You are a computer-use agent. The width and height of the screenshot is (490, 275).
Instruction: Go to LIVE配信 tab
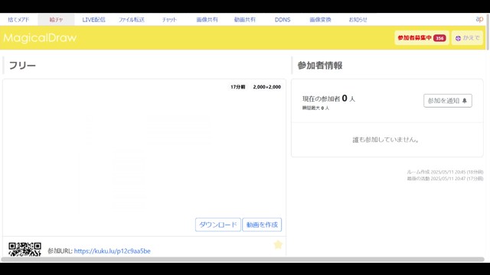93,20
